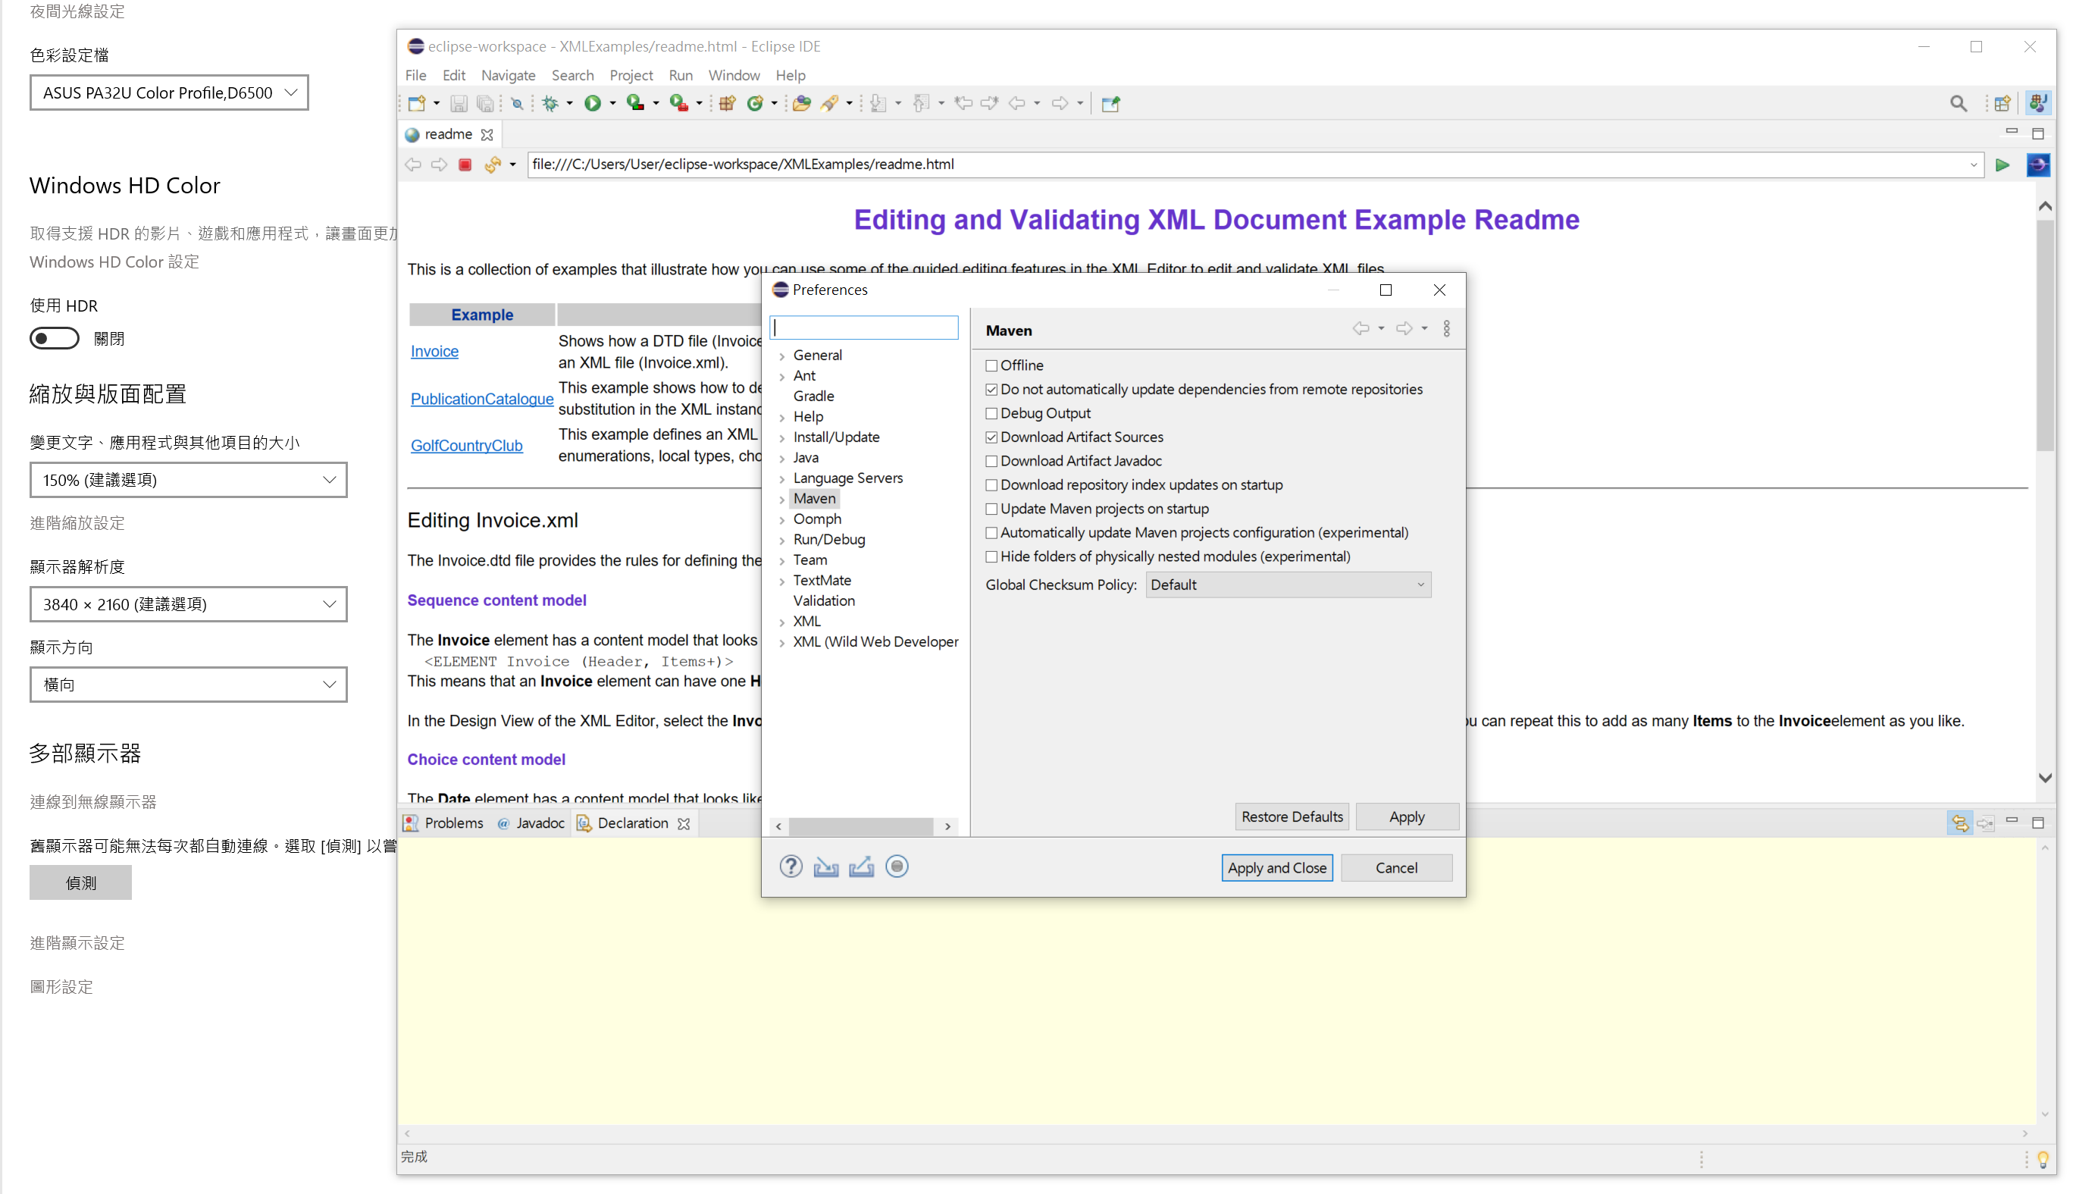Open the Window menu
The height and width of the screenshot is (1194, 2098).
tap(734, 74)
